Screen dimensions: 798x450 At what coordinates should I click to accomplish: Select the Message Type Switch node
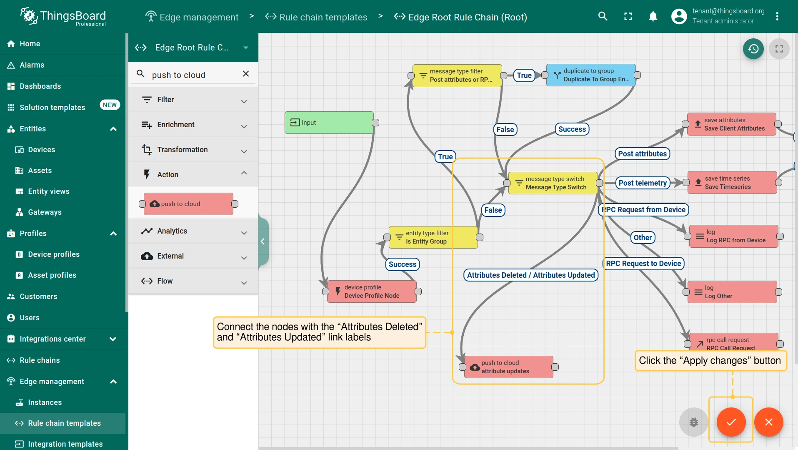[x=553, y=183]
